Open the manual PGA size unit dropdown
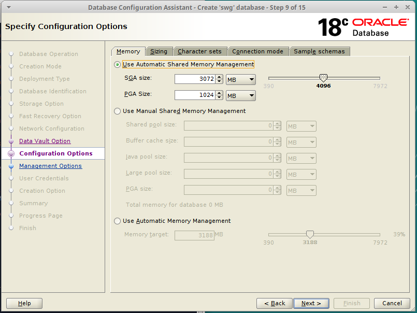 [x=301, y=191]
